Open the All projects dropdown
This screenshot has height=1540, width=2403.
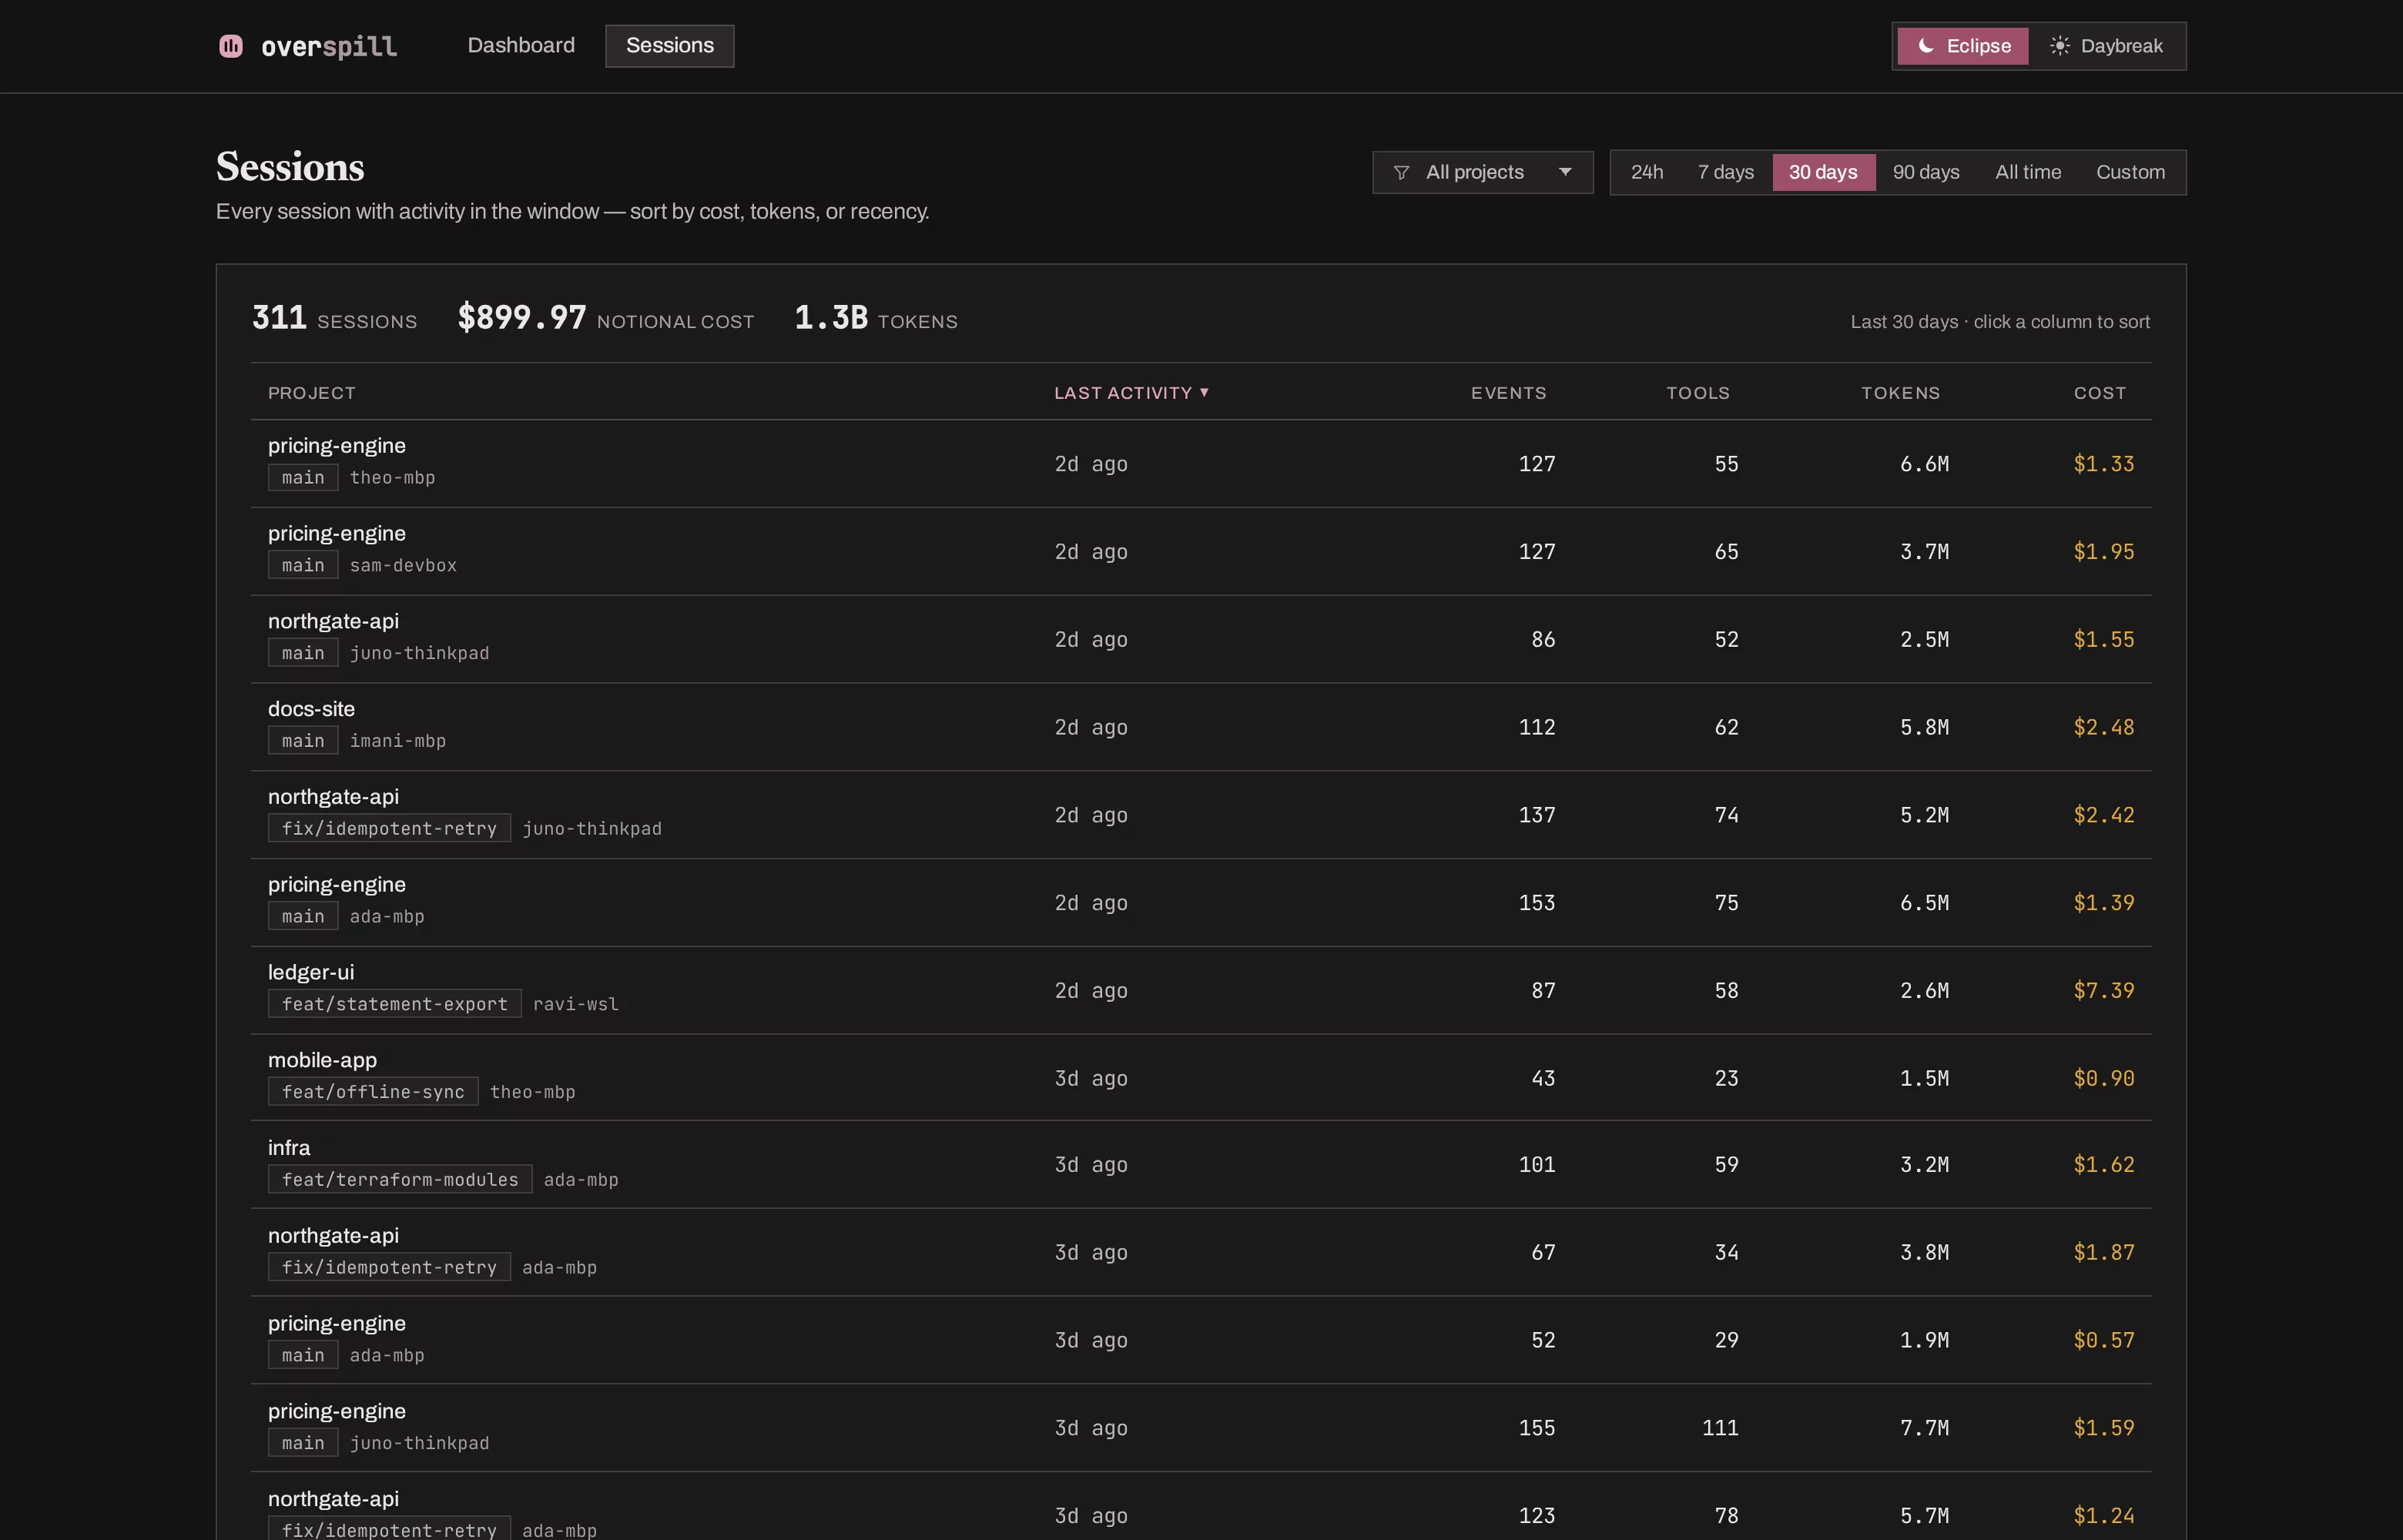(1482, 172)
